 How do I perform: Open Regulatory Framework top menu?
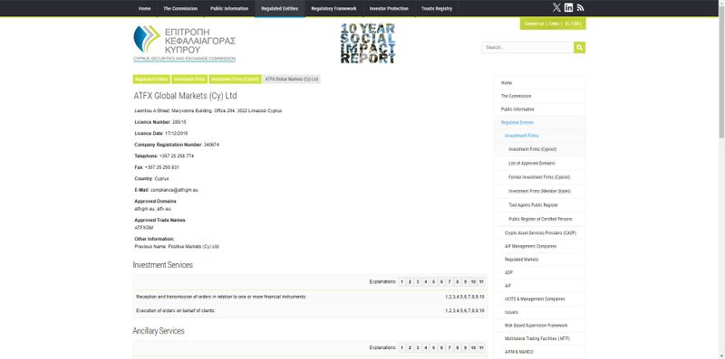333,8
